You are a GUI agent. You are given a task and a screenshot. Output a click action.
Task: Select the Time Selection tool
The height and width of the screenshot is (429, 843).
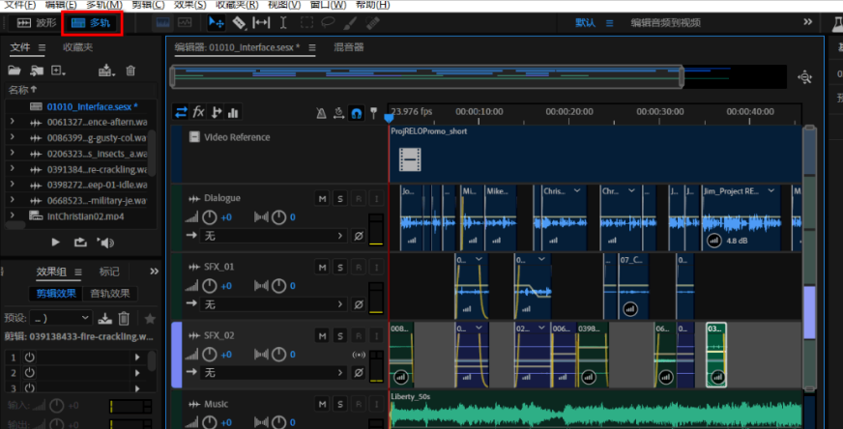point(283,22)
